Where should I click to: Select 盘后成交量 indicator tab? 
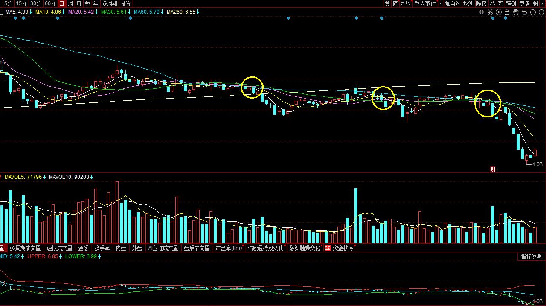(197, 248)
